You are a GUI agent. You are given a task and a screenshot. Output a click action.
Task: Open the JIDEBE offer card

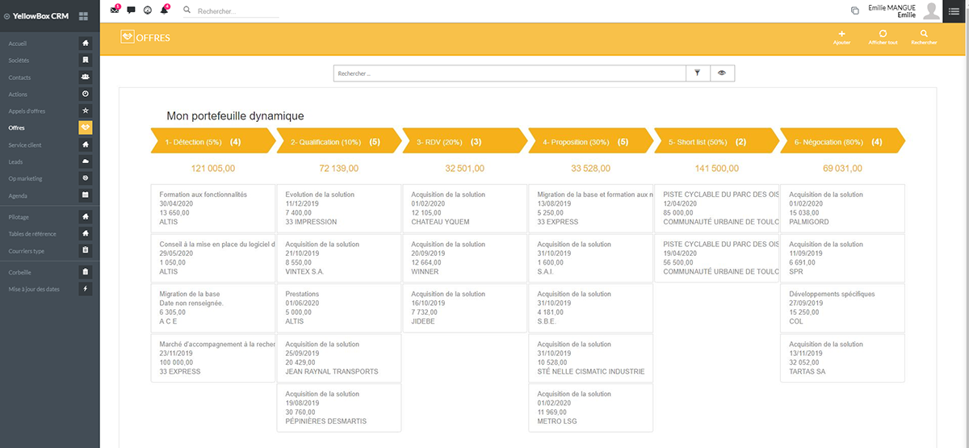465,308
